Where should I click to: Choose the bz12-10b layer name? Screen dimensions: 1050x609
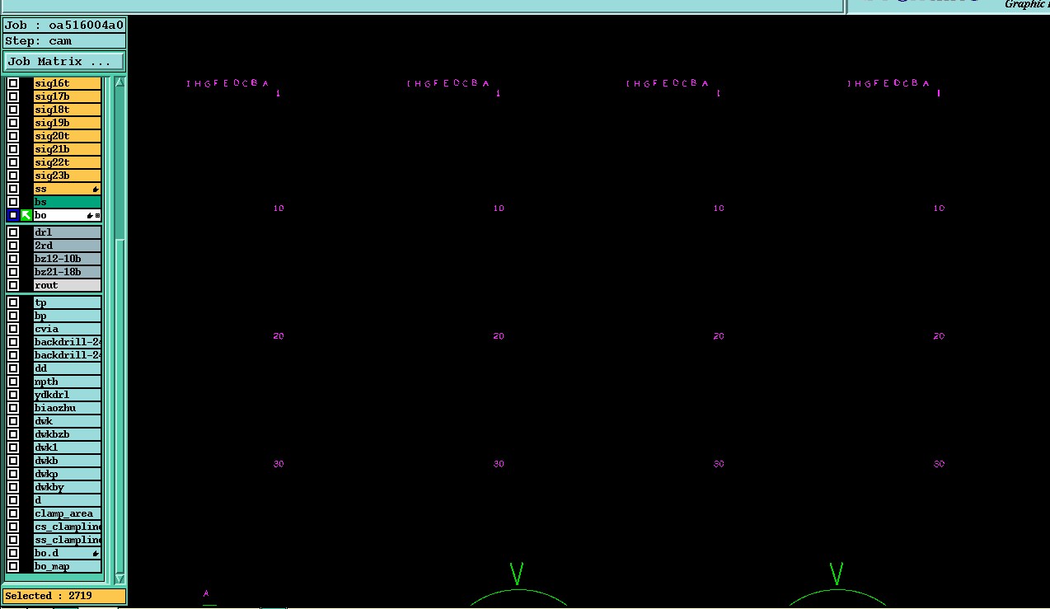pyautogui.click(x=68, y=259)
